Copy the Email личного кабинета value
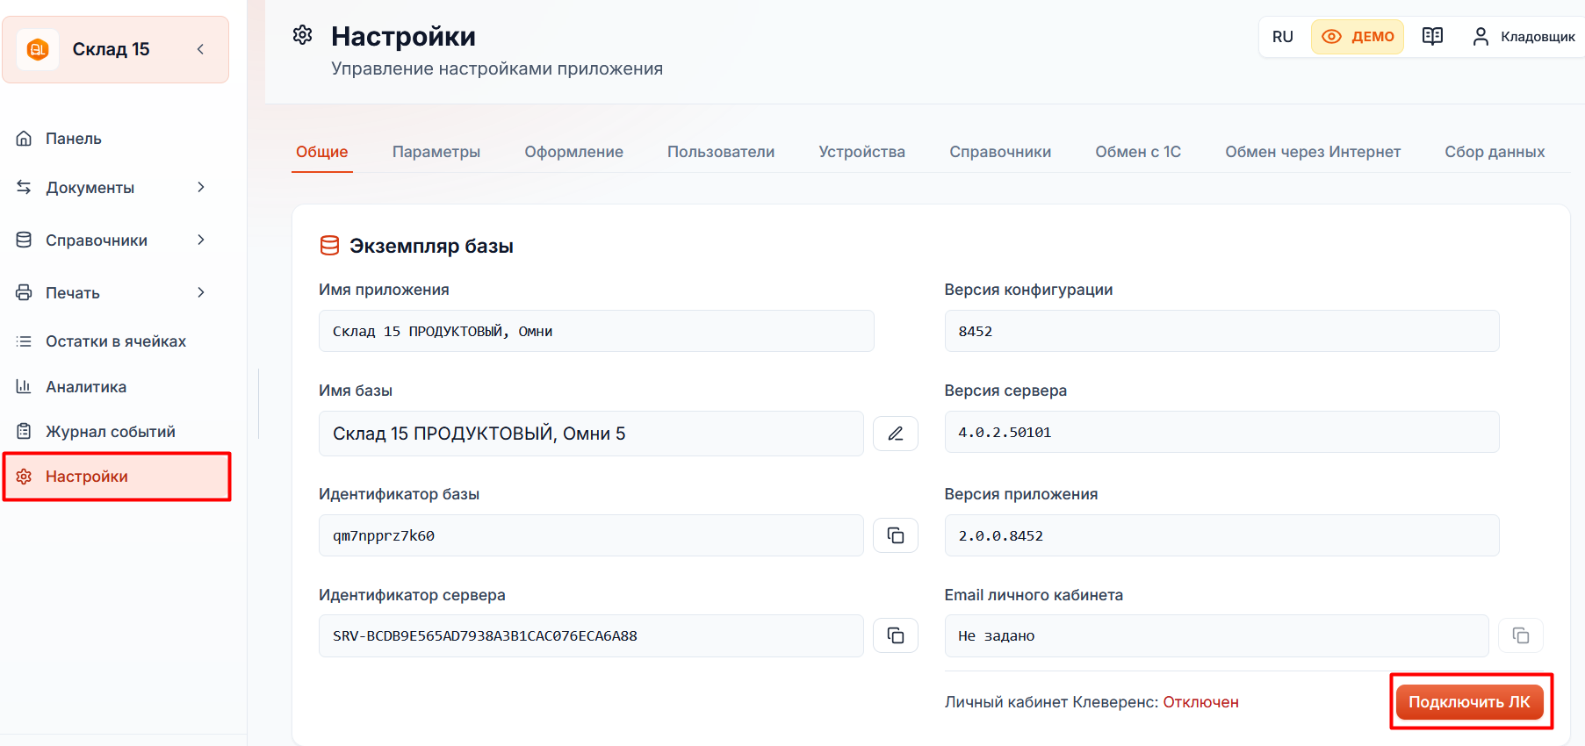The height and width of the screenshot is (746, 1585). (1521, 635)
